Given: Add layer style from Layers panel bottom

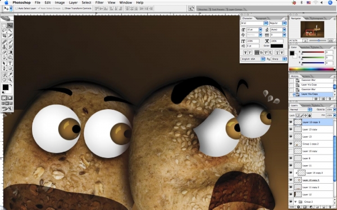Looking at the screenshot, I should 298,207.
